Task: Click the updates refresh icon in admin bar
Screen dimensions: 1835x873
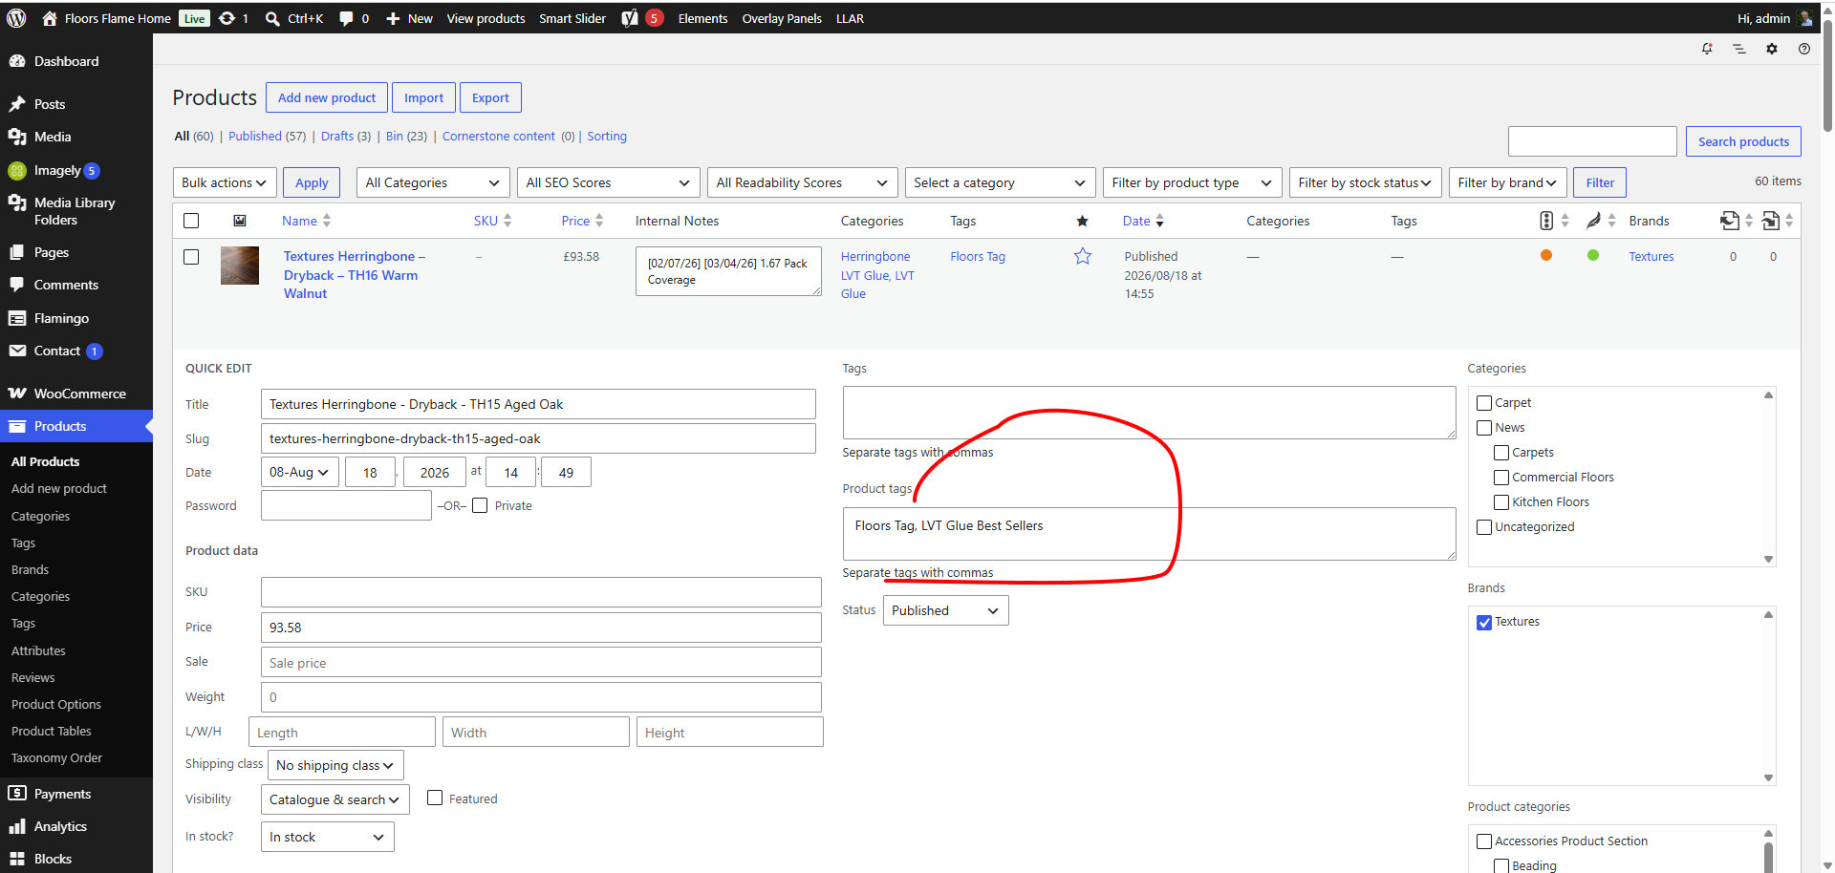Action: coord(227,18)
